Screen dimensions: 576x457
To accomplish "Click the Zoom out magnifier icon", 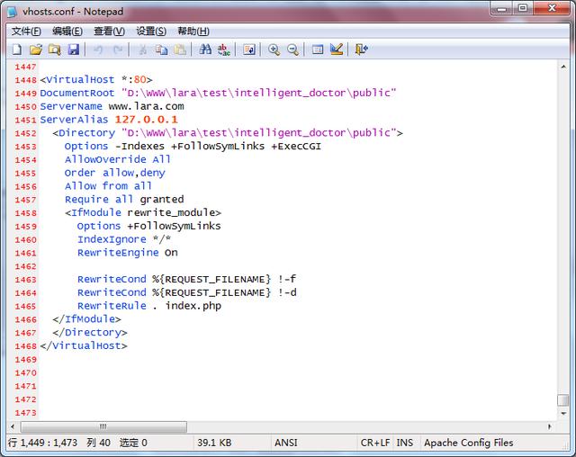I will coord(292,49).
